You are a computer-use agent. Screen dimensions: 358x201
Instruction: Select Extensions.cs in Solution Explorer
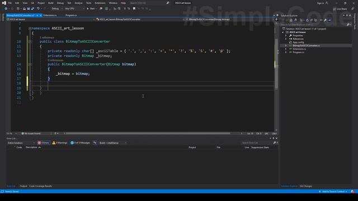[299, 49]
